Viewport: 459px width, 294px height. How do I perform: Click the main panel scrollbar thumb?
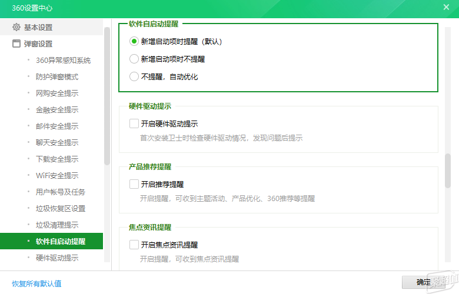[448, 171]
